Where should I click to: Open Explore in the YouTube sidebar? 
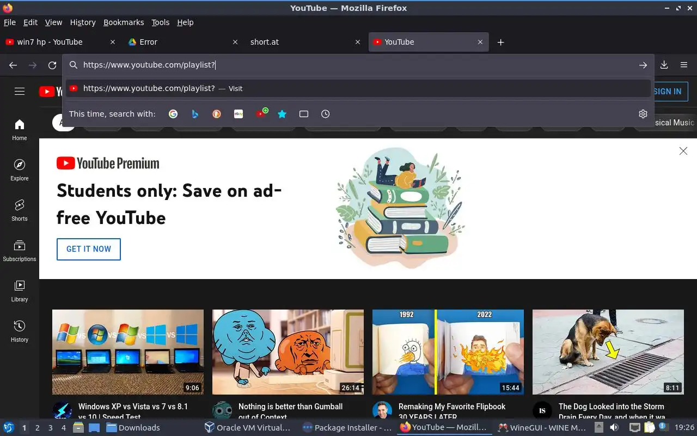(x=20, y=170)
